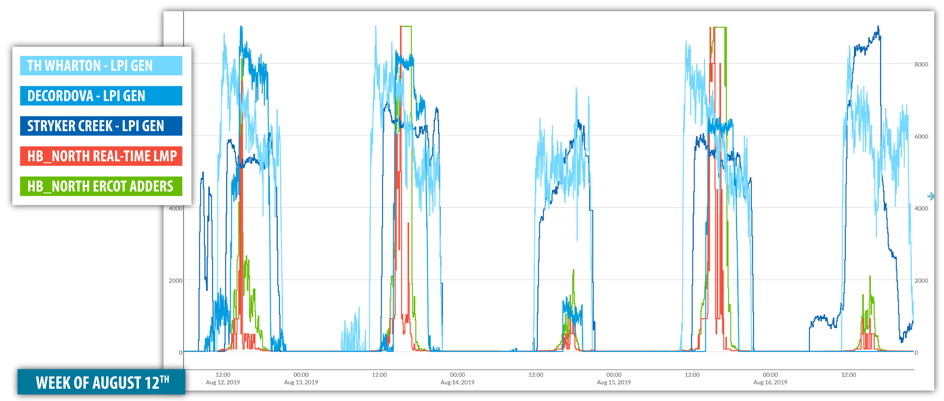Jump to the 00:00 Aug 14, 2019 tick
The width and height of the screenshot is (944, 401).
point(457,378)
